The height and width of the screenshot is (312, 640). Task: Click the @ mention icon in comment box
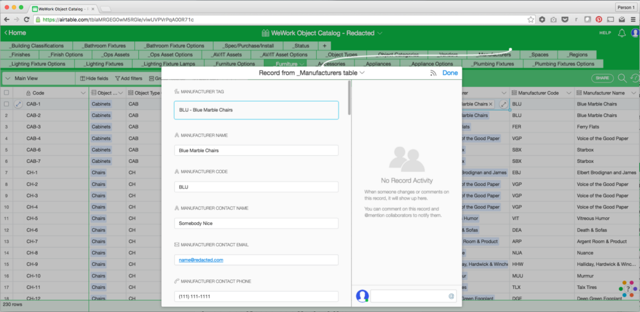(451, 297)
